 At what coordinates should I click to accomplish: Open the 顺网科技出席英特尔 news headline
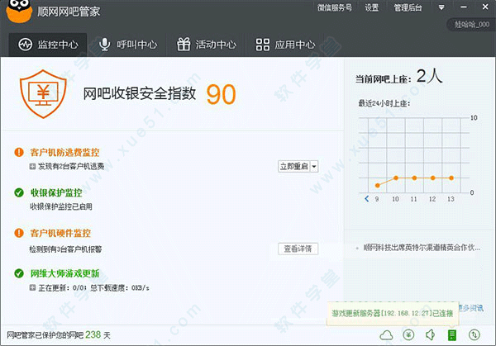click(422, 248)
